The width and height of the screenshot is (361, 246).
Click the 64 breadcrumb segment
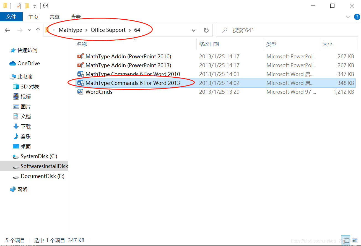tap(137, 30)
